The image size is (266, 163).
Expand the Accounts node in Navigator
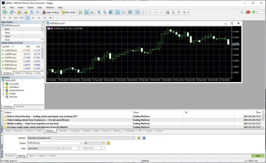(x=3, y=84)
